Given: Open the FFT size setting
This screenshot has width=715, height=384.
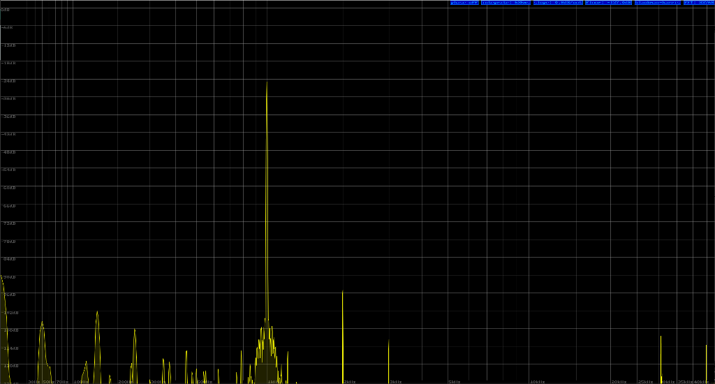Looking at the screenshot, I should point(699,3).
